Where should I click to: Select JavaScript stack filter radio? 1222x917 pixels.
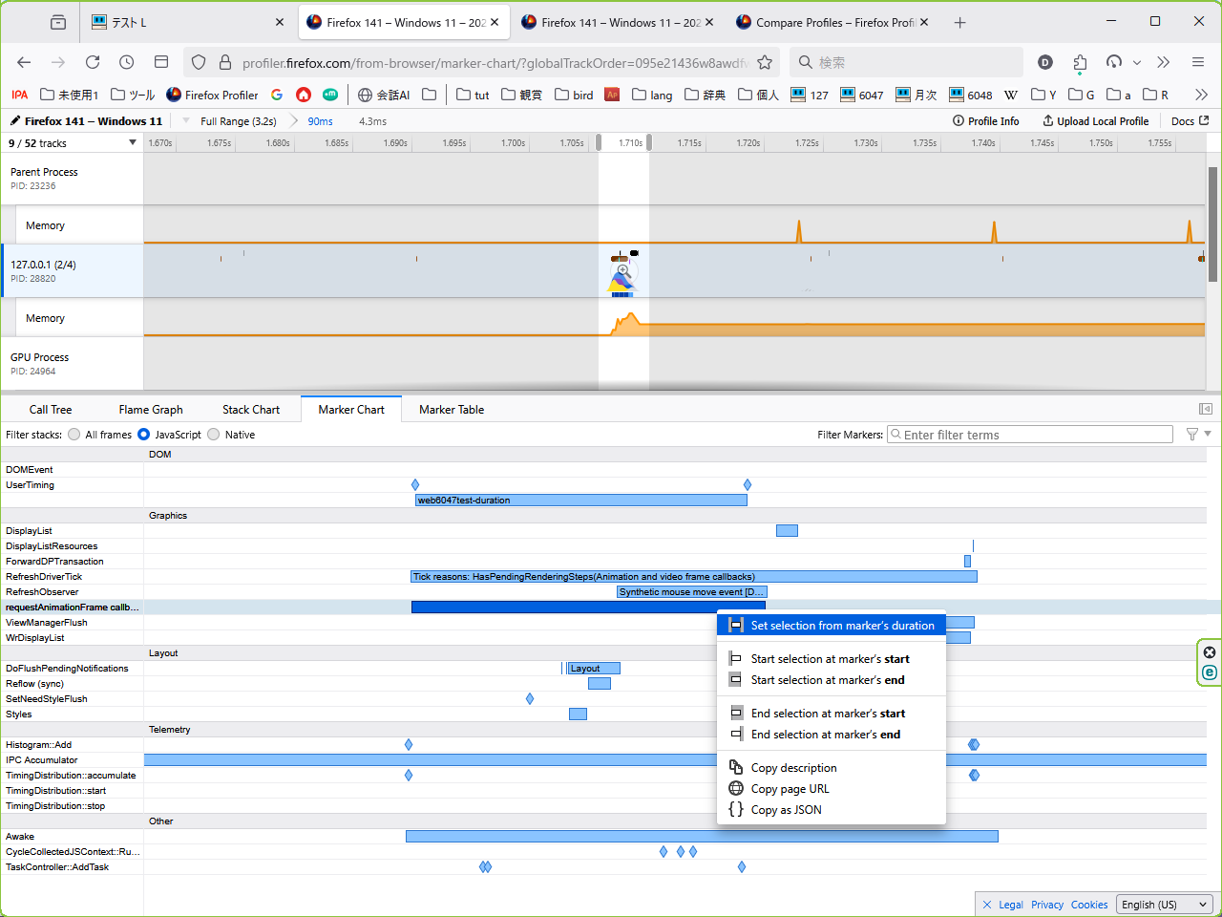[144, 435]
